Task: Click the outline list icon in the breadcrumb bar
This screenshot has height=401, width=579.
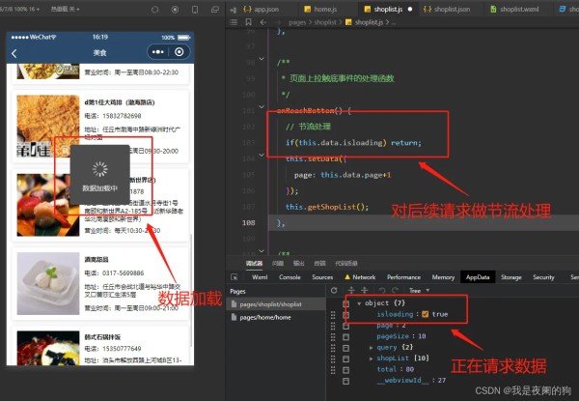Action: click(x=234, y=22)
